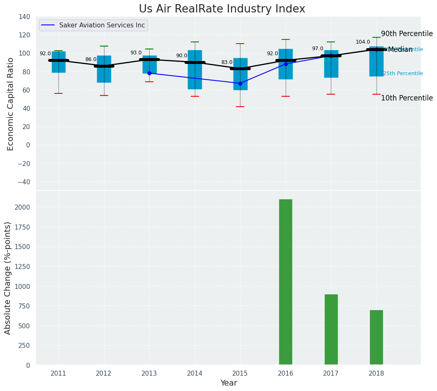Select the 2017 absolute change bar

[x=331, y=330]
